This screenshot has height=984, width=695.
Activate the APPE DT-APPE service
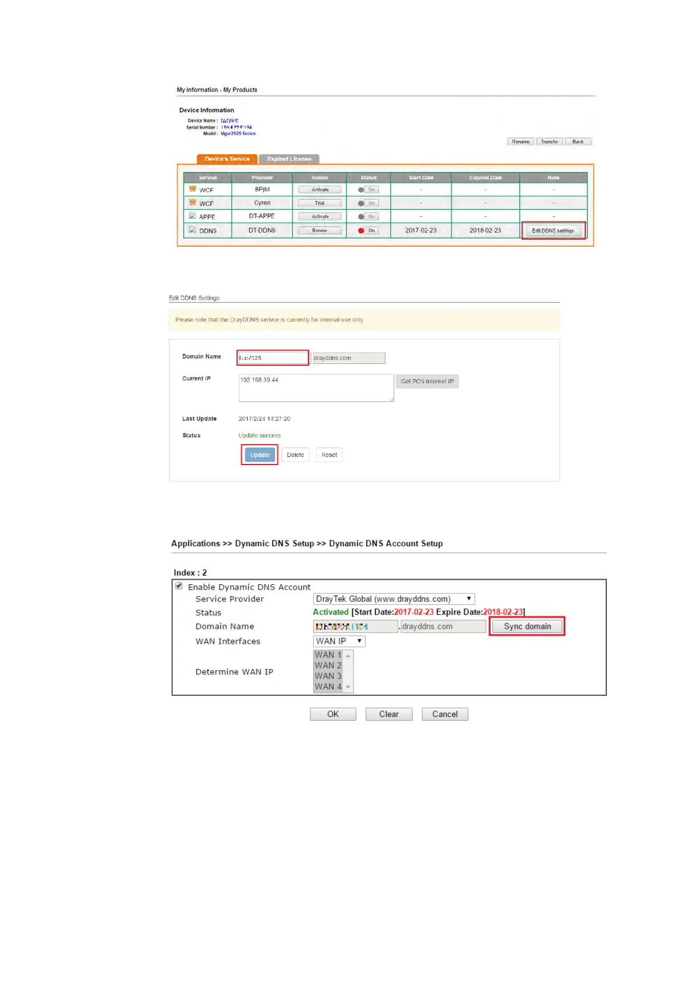pyautogui.click(x=320, y=217)
